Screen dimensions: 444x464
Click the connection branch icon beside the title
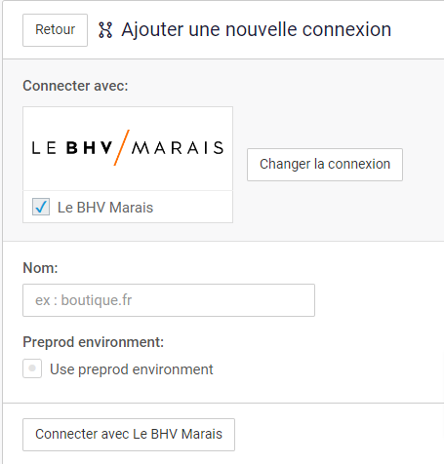tap(105, 30)
